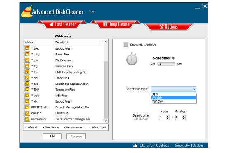Viewport: 227px width, 153px height.
Task: Uncheck the *.BAK wildcard checkbox
Action: pyautogui.click(x=27, y=48)
